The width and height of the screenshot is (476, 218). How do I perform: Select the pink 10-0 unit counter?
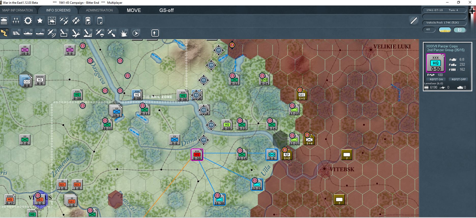25,50
